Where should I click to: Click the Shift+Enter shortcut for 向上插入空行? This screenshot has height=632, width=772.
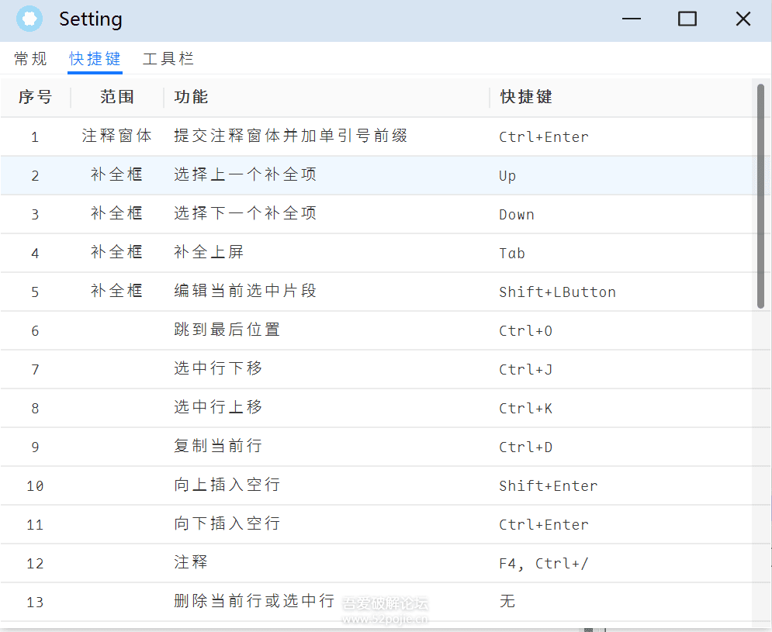(x=548, y=486)
